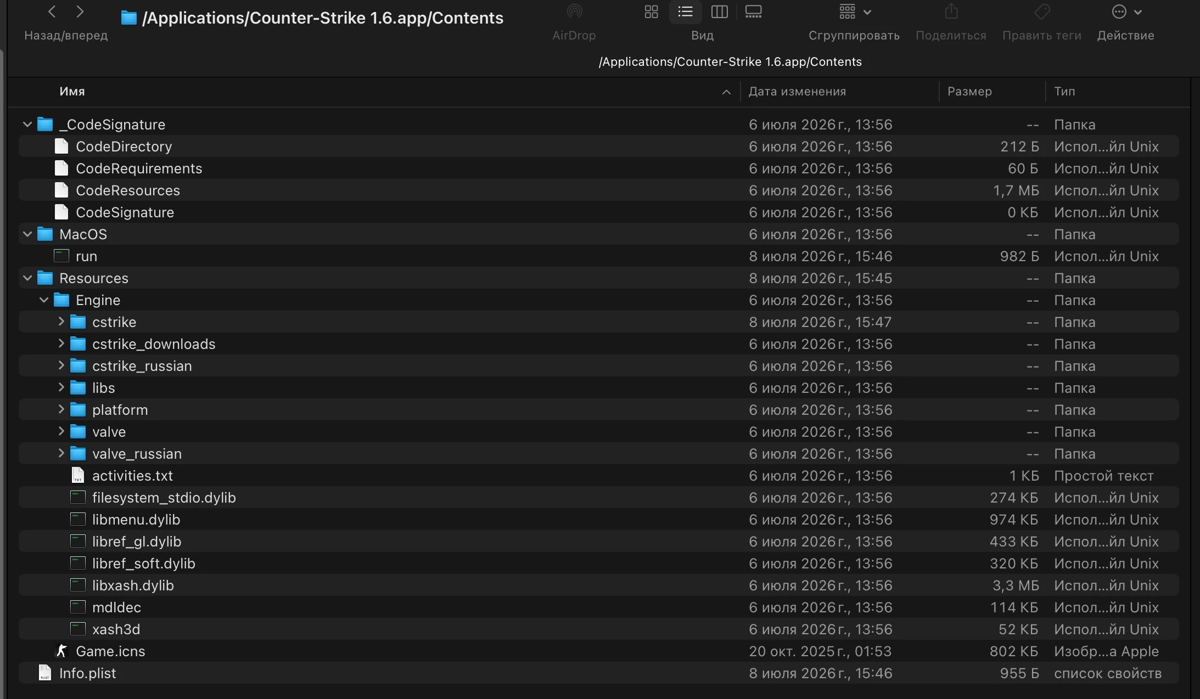This screenshot has width=1200, height=699.
Task: Expand the libs folder
Action: pos(61,387)
